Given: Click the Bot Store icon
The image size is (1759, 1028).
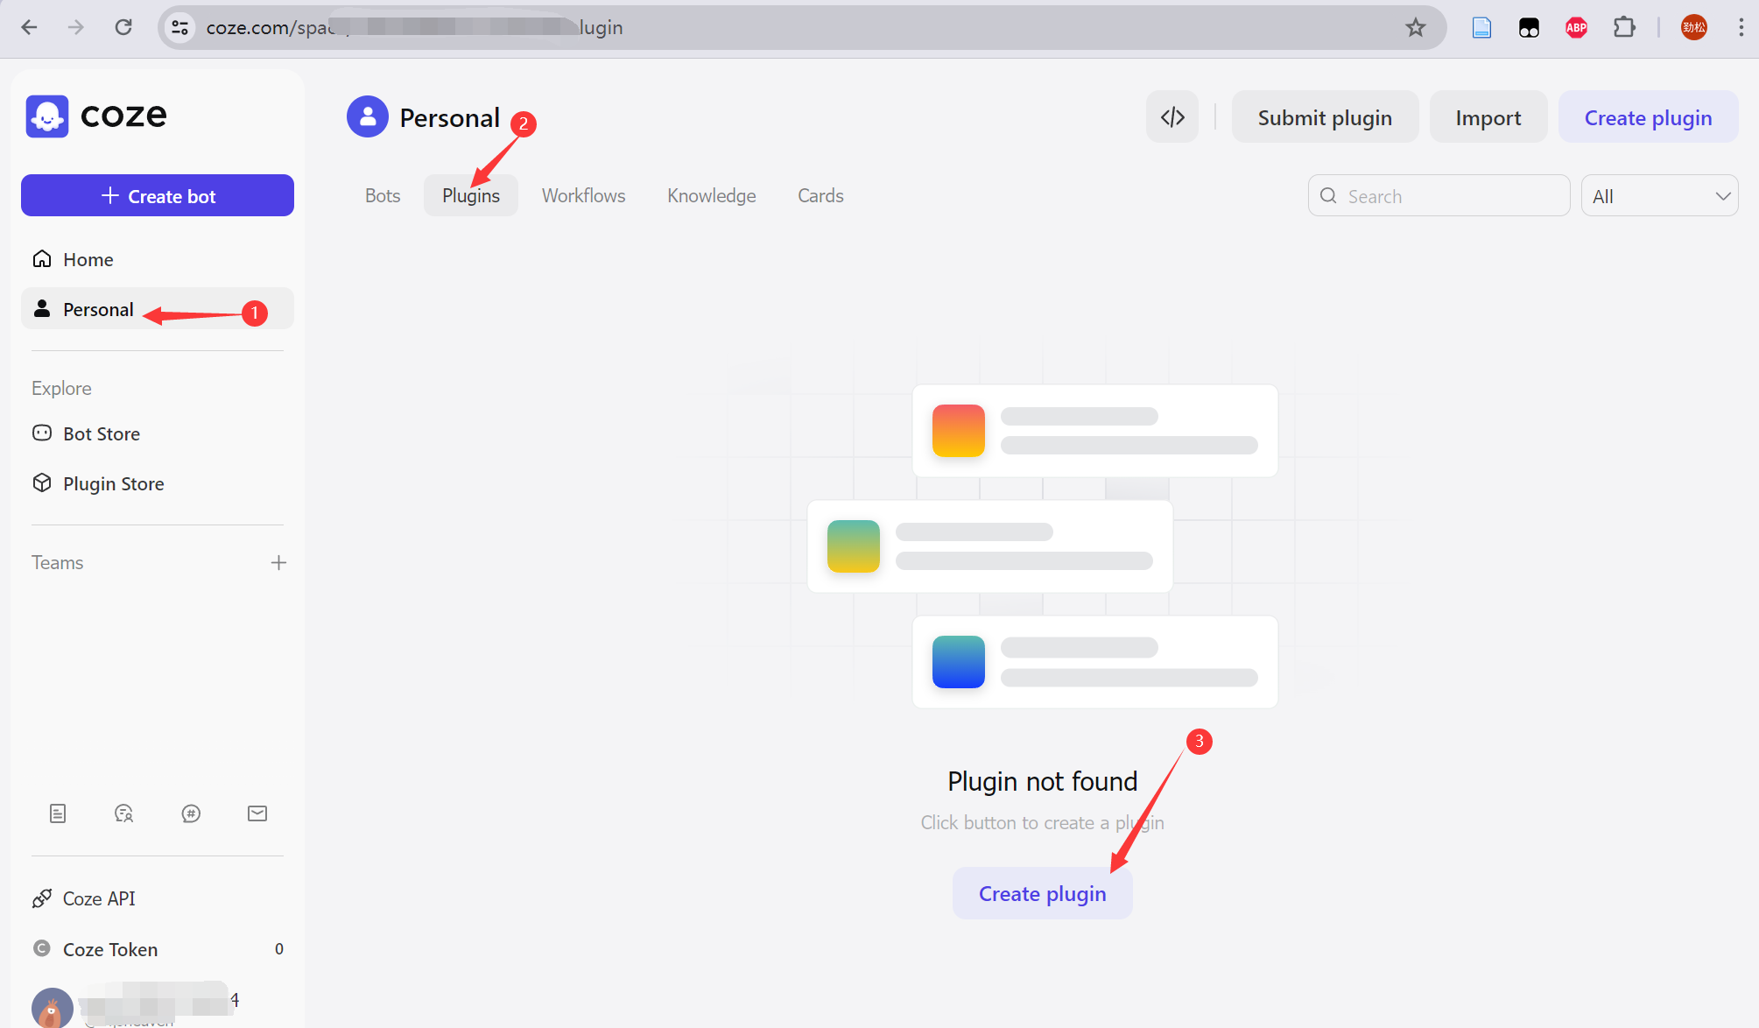Looking at the screenshot, I should click(x=42, y=433).
